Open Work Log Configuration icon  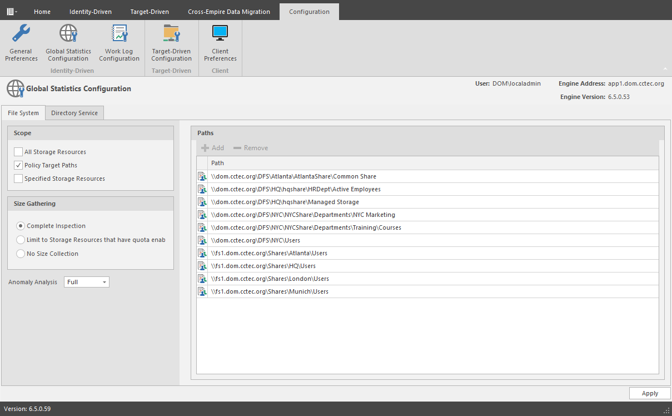[x=119, y=34]
